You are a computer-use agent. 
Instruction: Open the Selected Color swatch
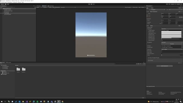point(171,36)
